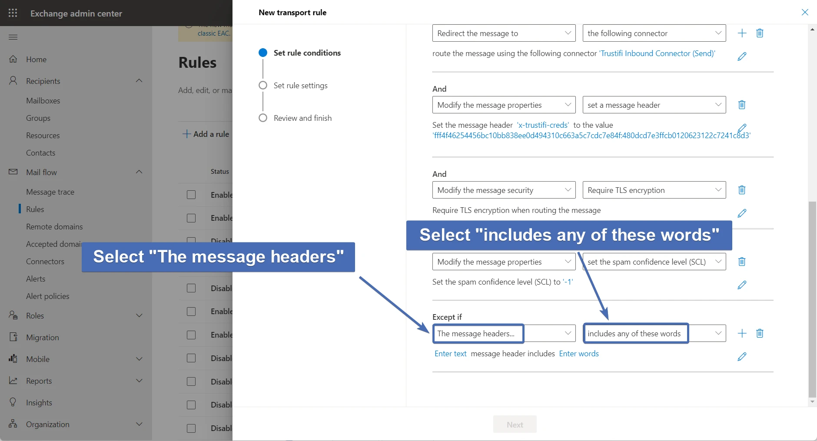The width and height of the screenshot is (817, 441).
Task: Expand the Roles navigation section
Action: [x=139, y=316]
